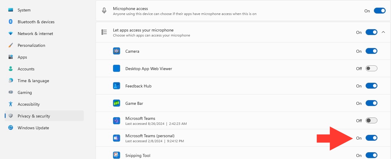Click 'Choose which apps can access your microphone'
The height and width of the screenshot is (159, 391).
151,35
